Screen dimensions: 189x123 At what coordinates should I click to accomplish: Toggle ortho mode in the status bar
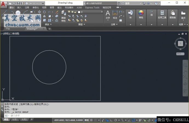[x=111, y=120]
